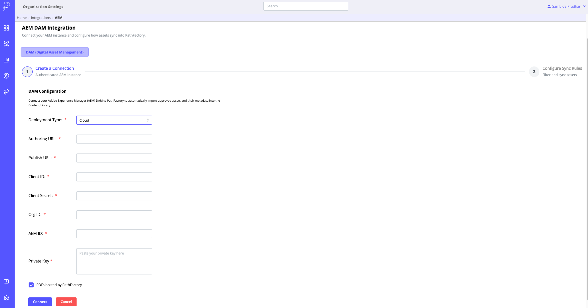This screenshot has height=308, width=588.
Task: Expand the Sambida Pradhan user menu
Action: click(x=566, y=6)
